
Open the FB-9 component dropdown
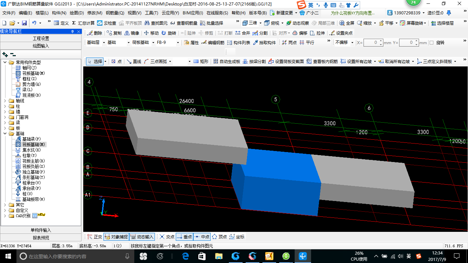pyautogui.click(x=178, y=43)
